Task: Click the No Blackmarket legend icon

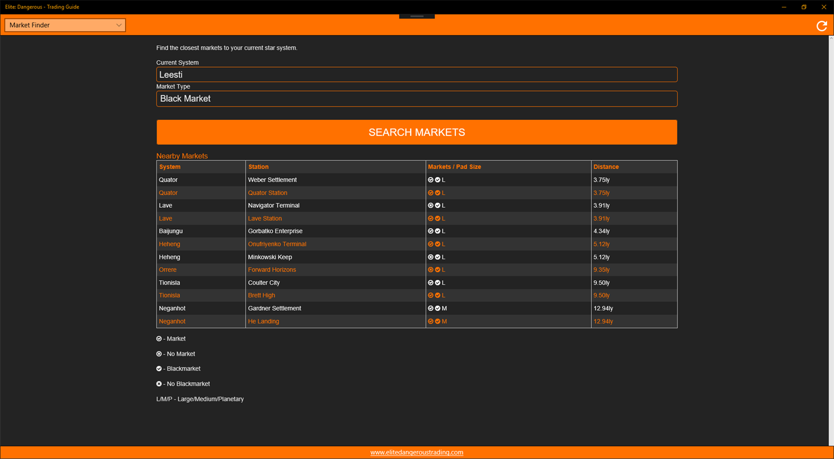Action: coord(159,384)
